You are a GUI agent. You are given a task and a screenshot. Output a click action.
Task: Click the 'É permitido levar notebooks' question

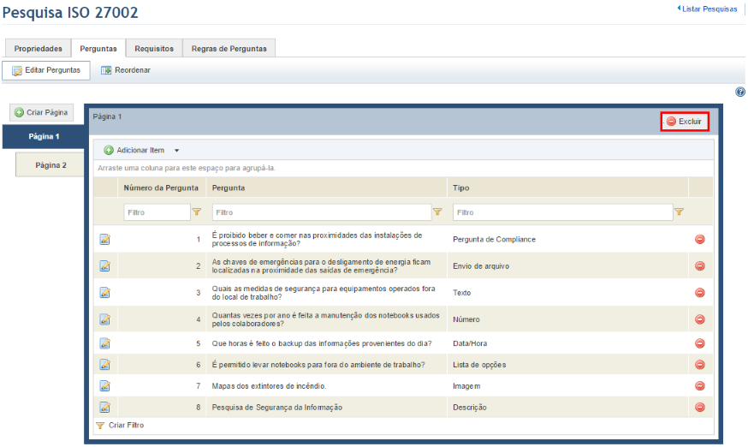pyautogui.click(x=318, y=365)
